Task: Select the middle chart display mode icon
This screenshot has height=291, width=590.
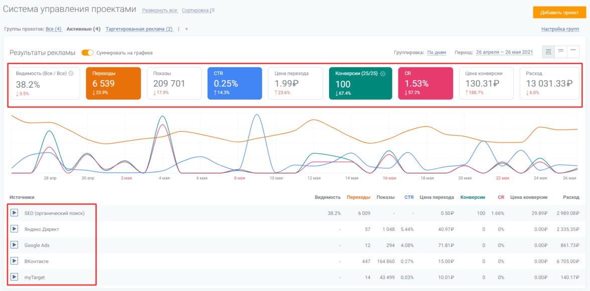Action: coord(560,52)
